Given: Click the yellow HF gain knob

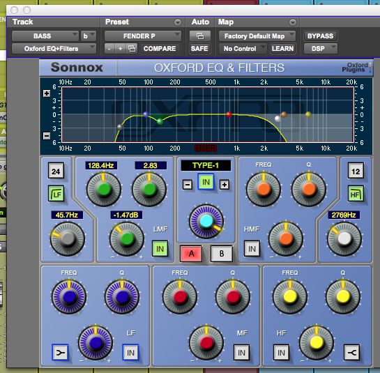Looking at the screenshot, I should tap(317, 343).
